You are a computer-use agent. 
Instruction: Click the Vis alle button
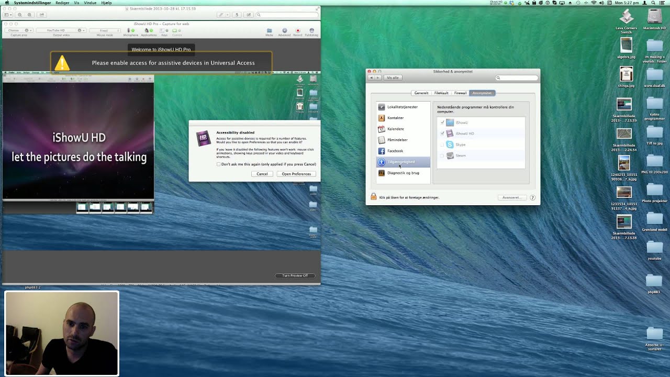click(393, 77)
